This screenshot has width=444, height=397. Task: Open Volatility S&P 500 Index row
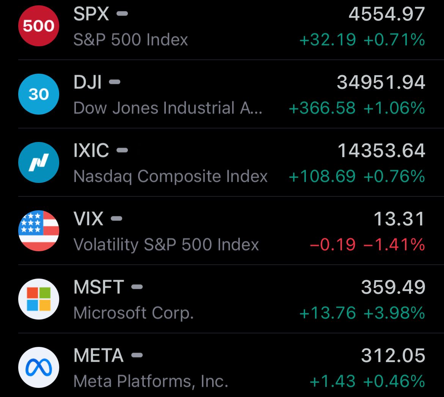pos(231,230)
